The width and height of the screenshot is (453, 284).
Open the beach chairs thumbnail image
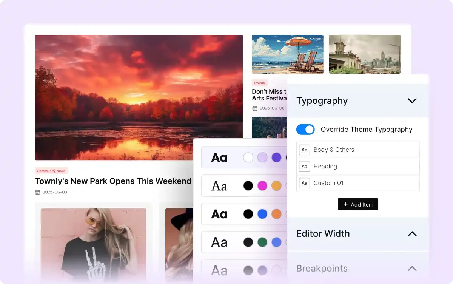tap(288, 54)
